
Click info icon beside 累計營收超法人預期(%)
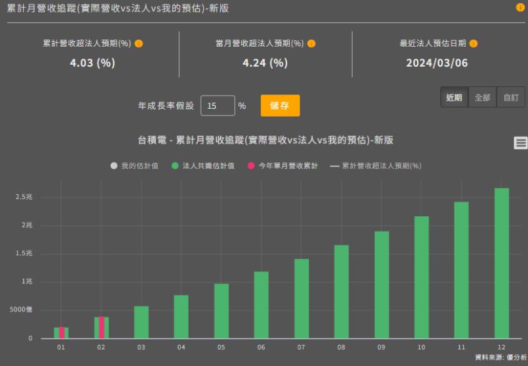(139, 44)
